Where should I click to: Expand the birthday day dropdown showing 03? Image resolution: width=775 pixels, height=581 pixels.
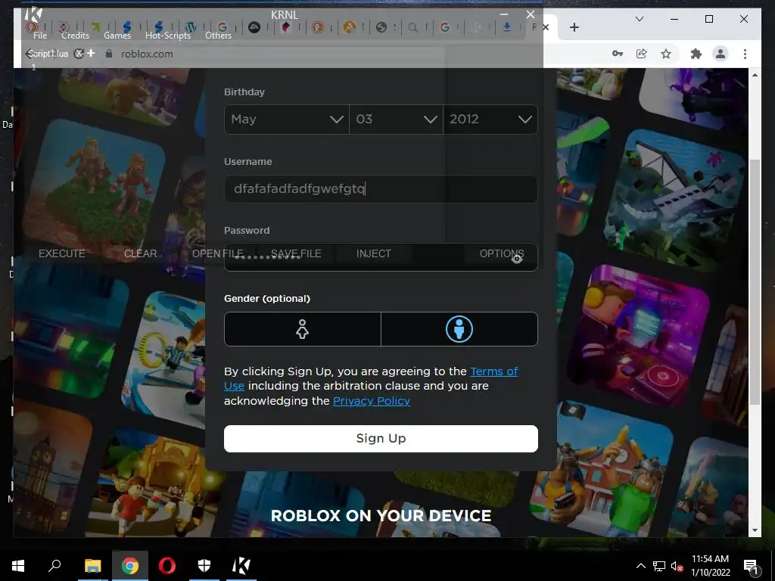[396, 119]
